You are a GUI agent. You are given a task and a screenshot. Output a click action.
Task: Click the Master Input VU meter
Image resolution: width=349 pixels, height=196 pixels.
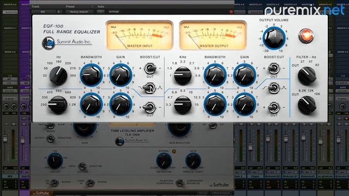(140, 35)
